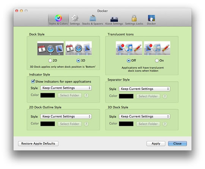
Task: Minimize window with the yellow button
Action: click(x=21, y=11)
